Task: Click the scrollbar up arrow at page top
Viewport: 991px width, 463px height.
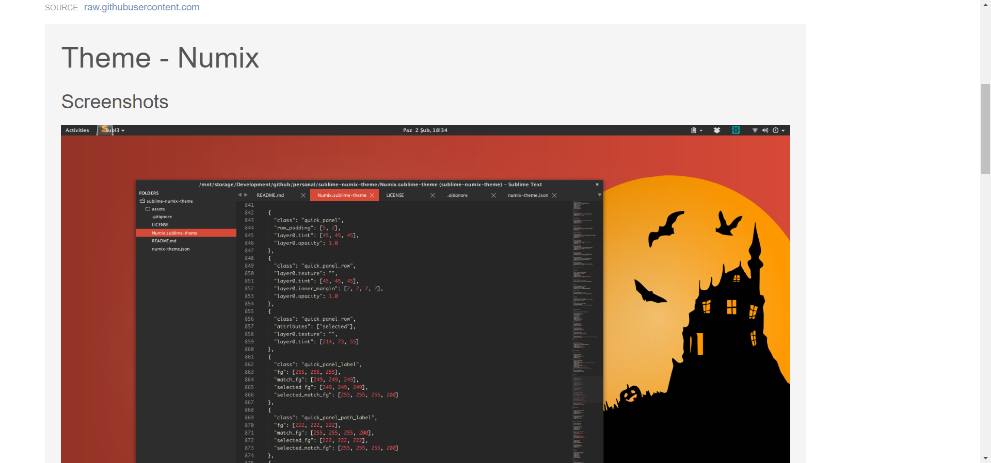Action: [x=985, y=4]
